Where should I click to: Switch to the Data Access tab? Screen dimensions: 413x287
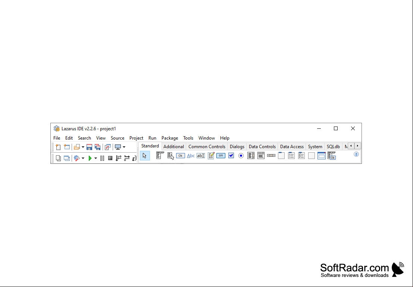point(292,147)
